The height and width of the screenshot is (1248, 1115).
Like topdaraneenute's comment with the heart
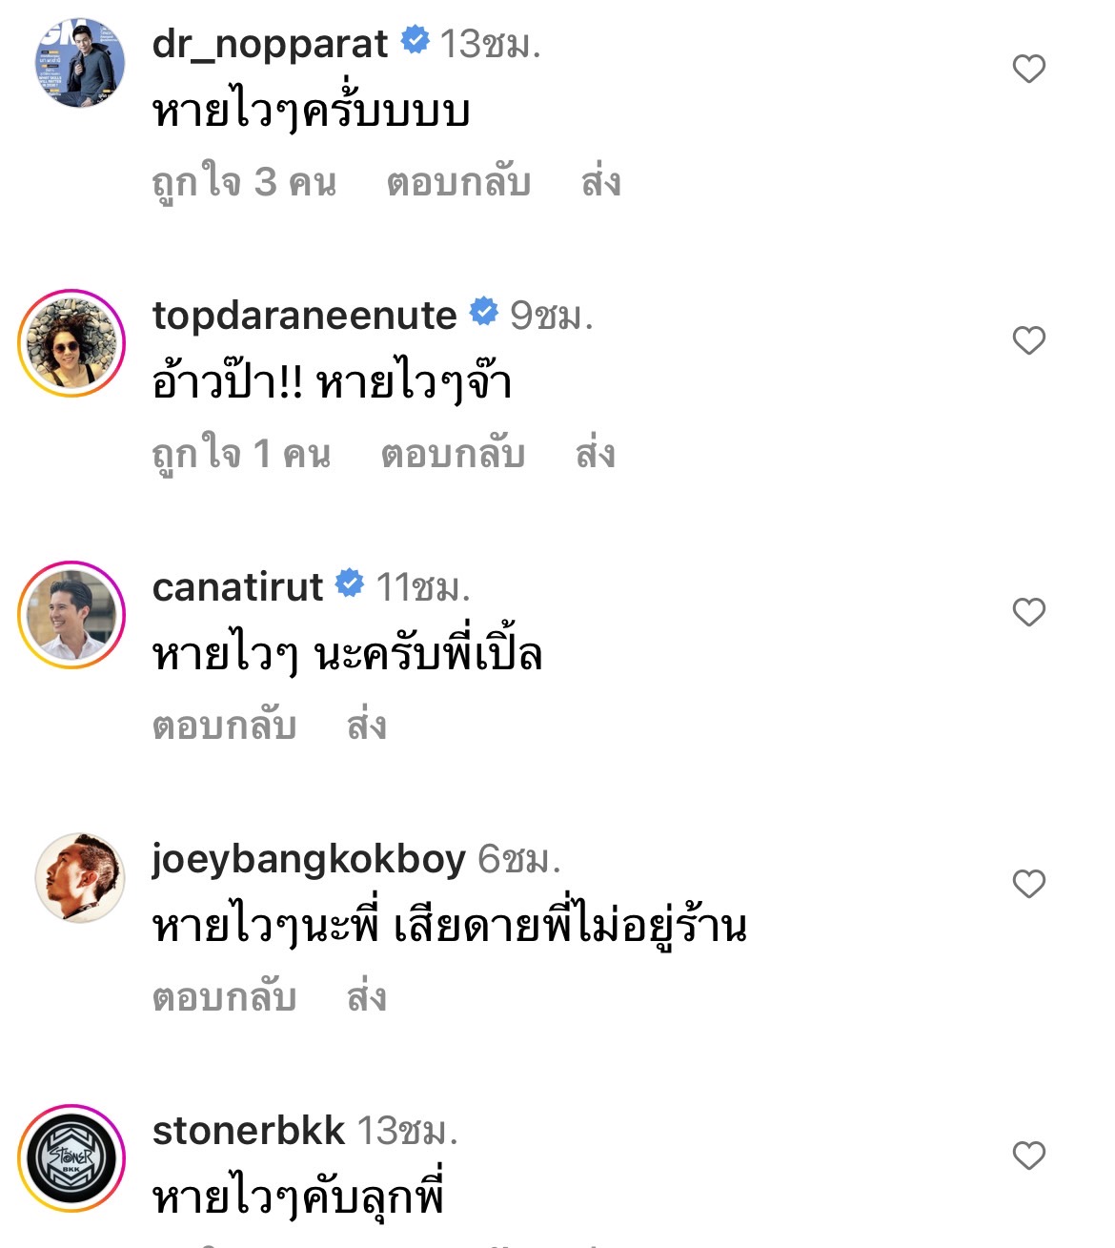tap(1028, 339)
